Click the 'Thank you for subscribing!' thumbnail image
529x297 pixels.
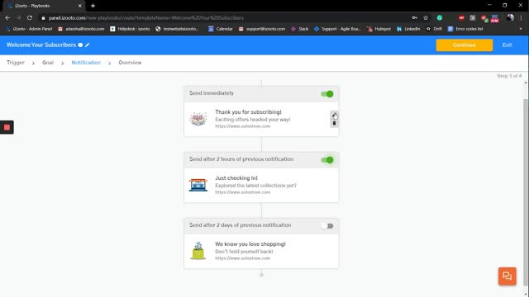(198, 119)
